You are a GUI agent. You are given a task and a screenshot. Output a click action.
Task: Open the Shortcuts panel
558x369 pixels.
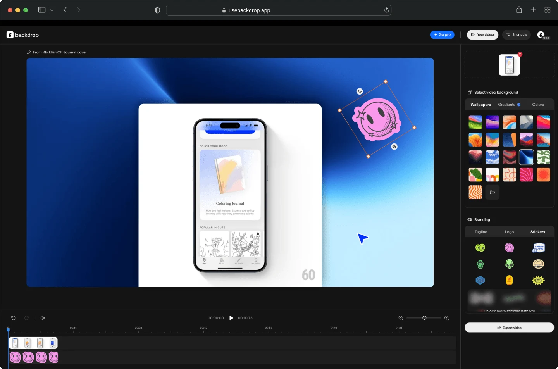(517, 35)
